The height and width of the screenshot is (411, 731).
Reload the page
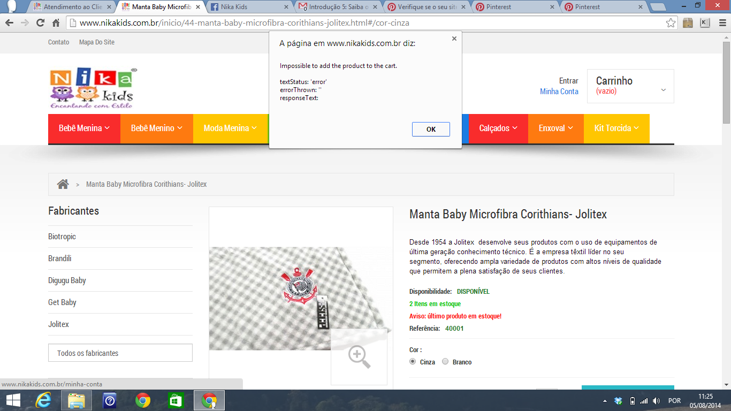coord(40,23)
